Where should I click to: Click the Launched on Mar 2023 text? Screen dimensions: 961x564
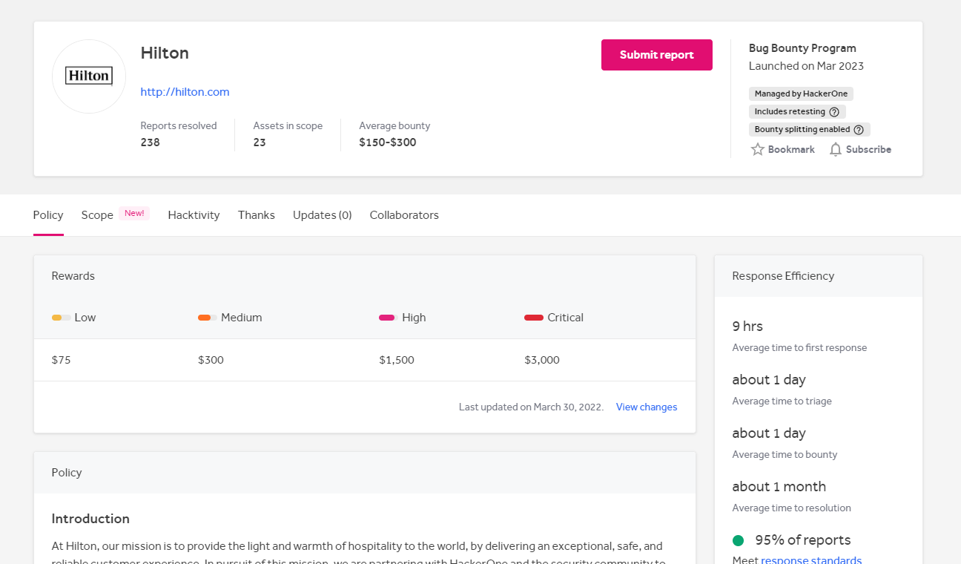(806, 66)
